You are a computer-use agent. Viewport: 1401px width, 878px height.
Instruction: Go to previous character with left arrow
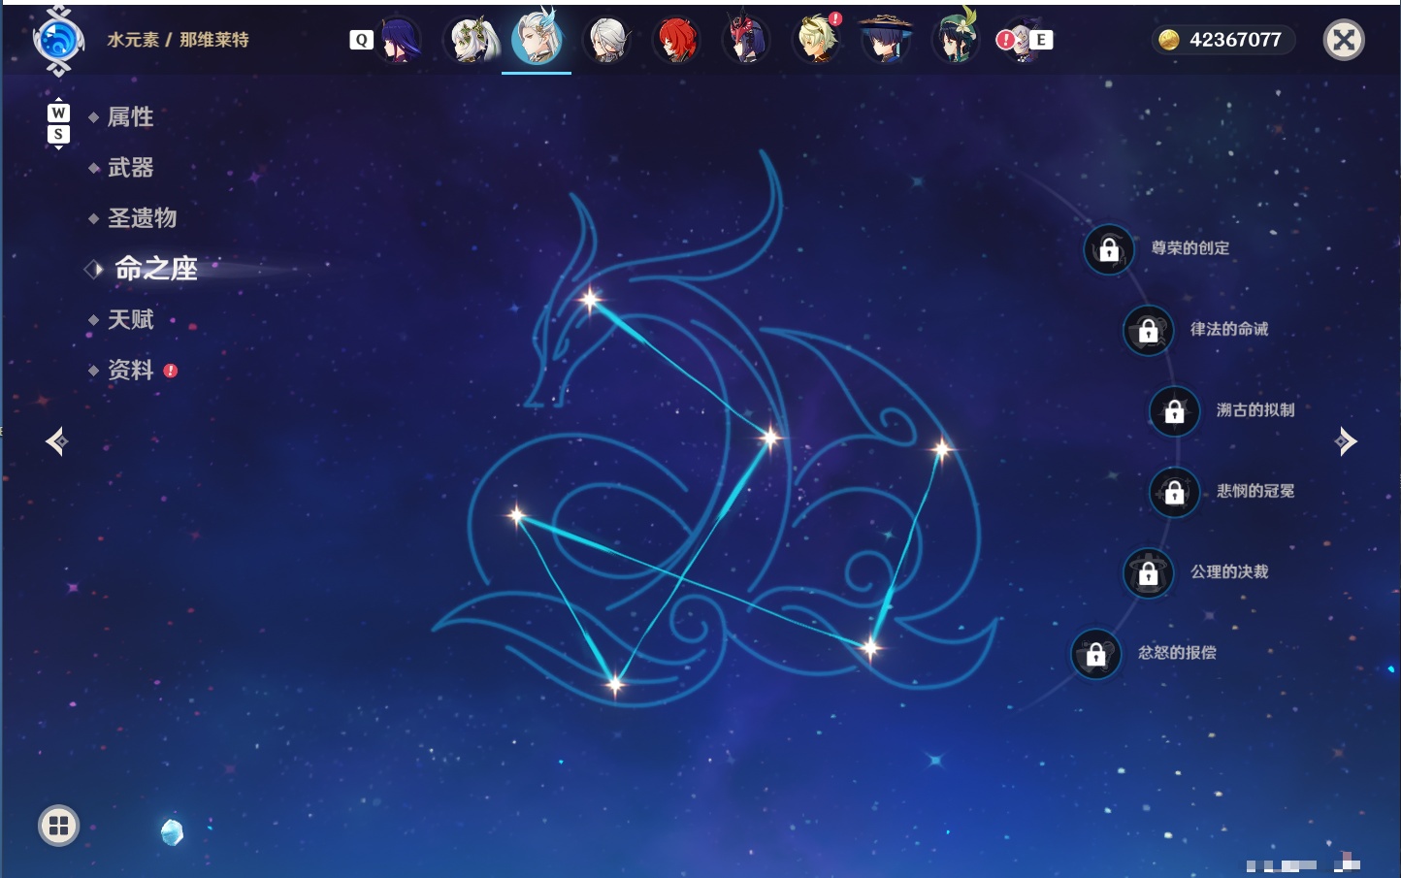click(56, 441)
